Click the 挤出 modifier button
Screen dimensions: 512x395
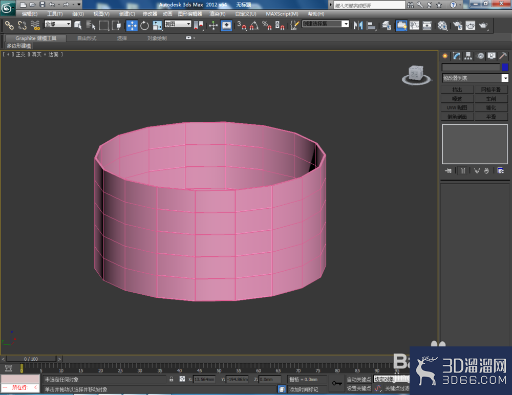[x=457, y=90]
